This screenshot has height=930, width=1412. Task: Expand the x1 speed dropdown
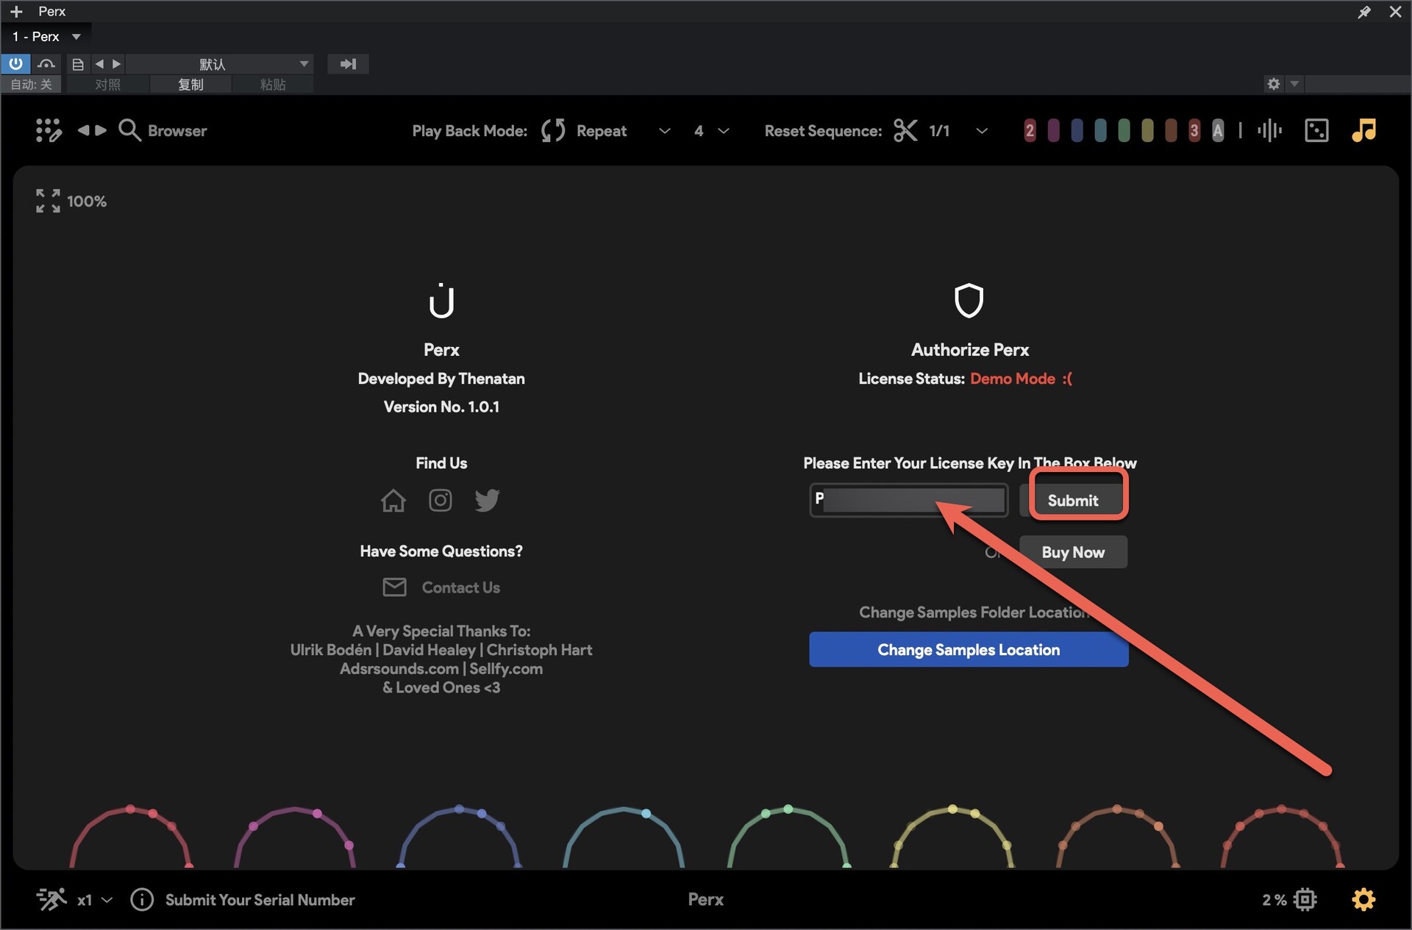(x=107, y=899)
